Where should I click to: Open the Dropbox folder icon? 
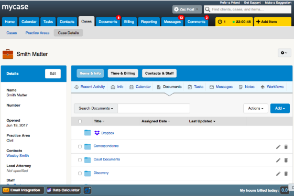(88, 133)
